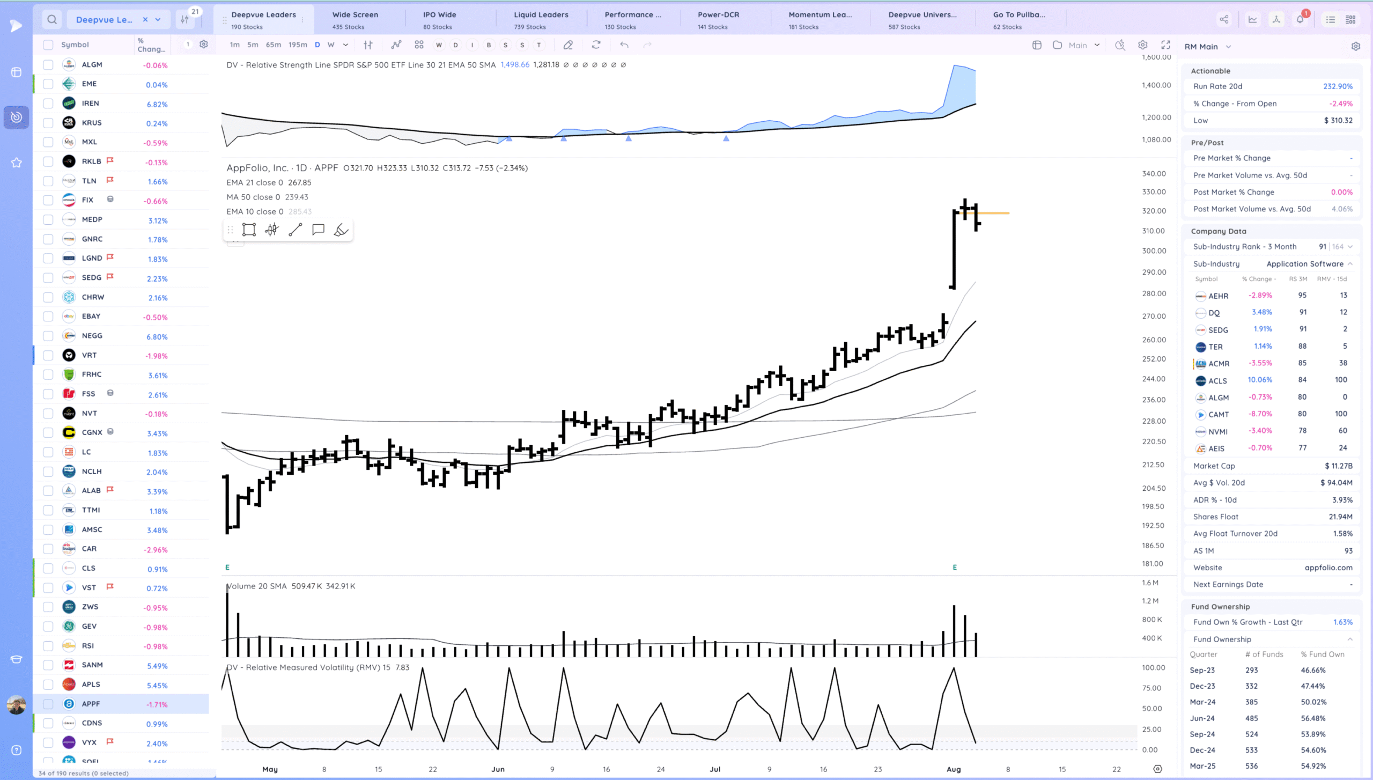The image size is (1373, 780).
Task: Close the Deepvue Le... list chip
Action: tap(145, 20)
